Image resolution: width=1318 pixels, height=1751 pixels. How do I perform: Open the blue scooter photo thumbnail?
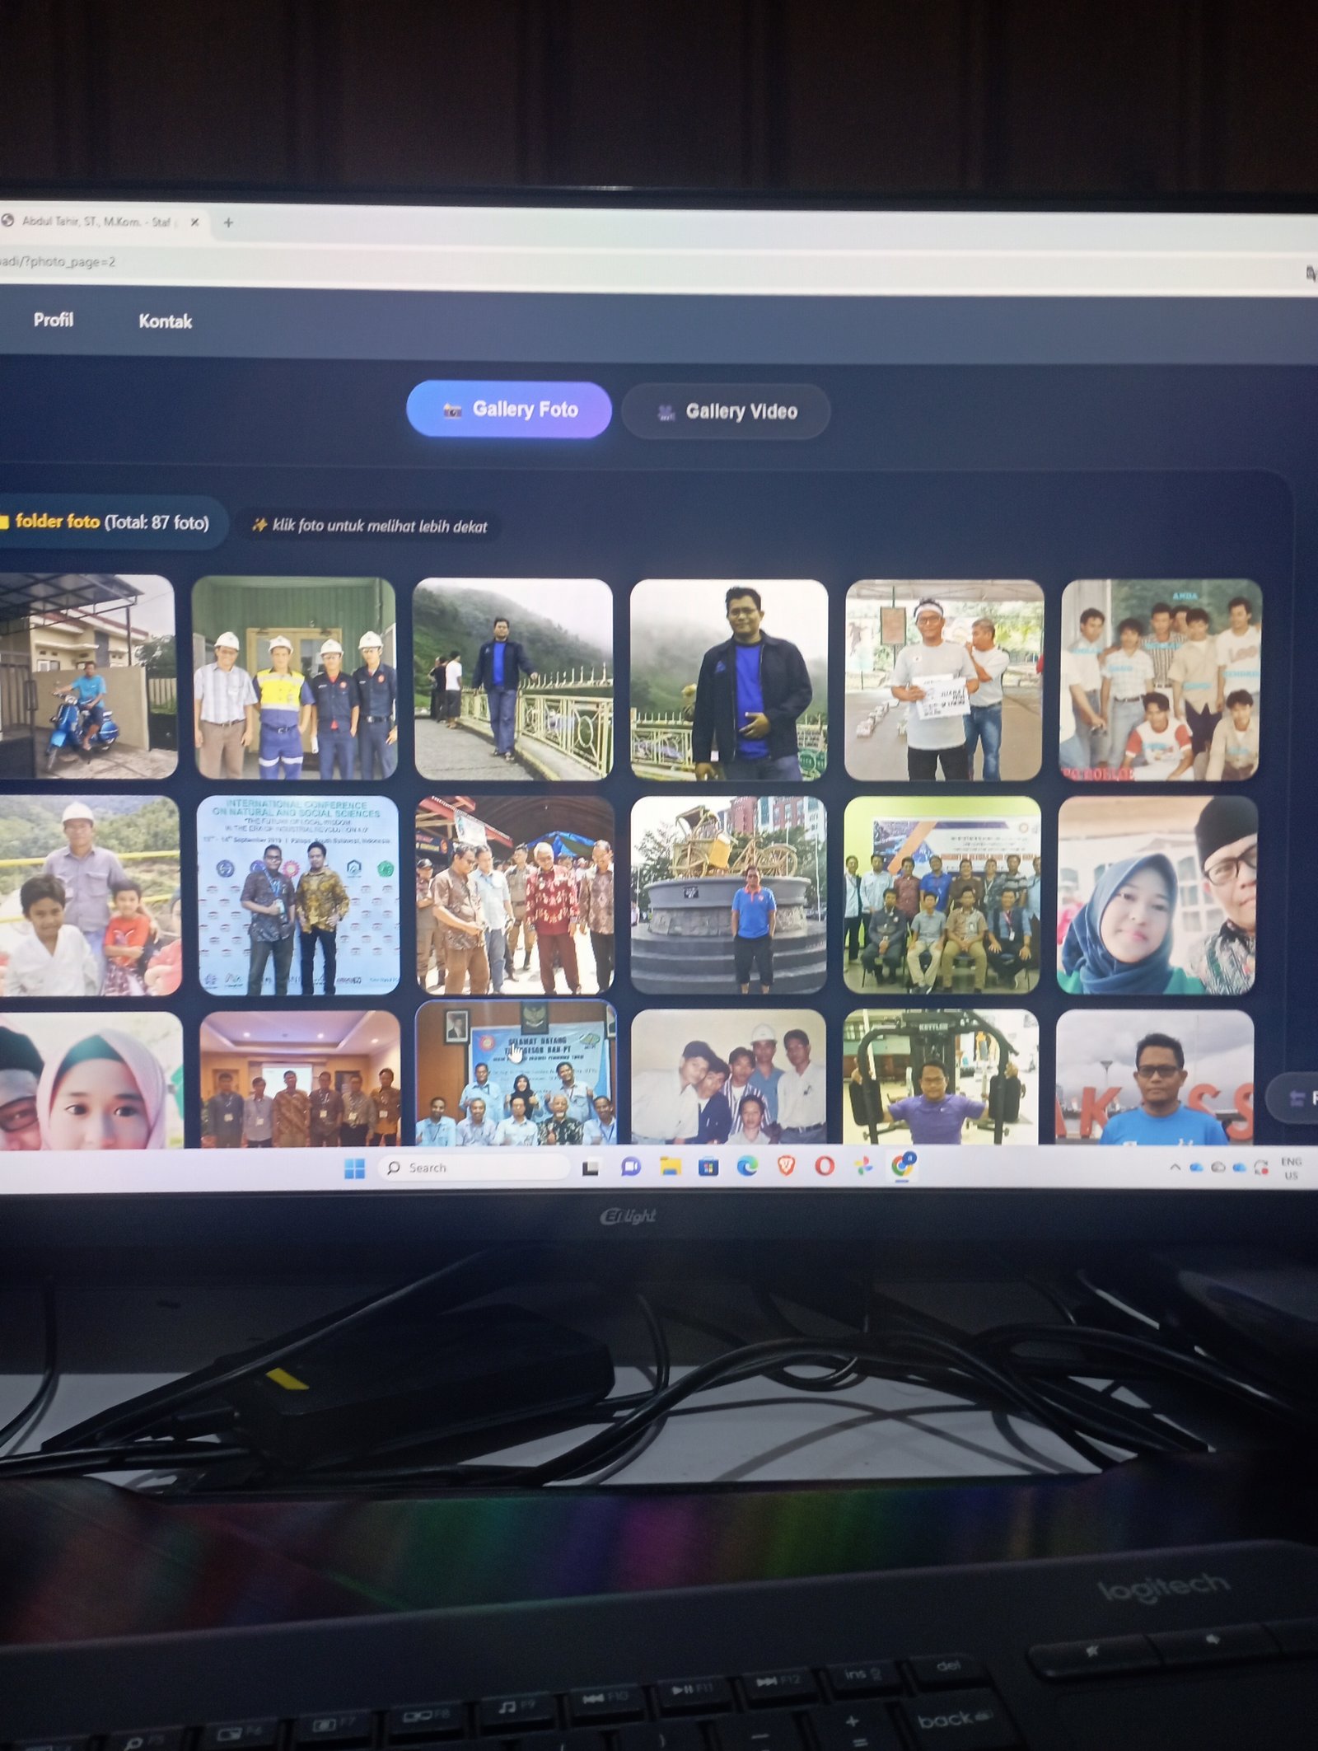click(86, 677)
